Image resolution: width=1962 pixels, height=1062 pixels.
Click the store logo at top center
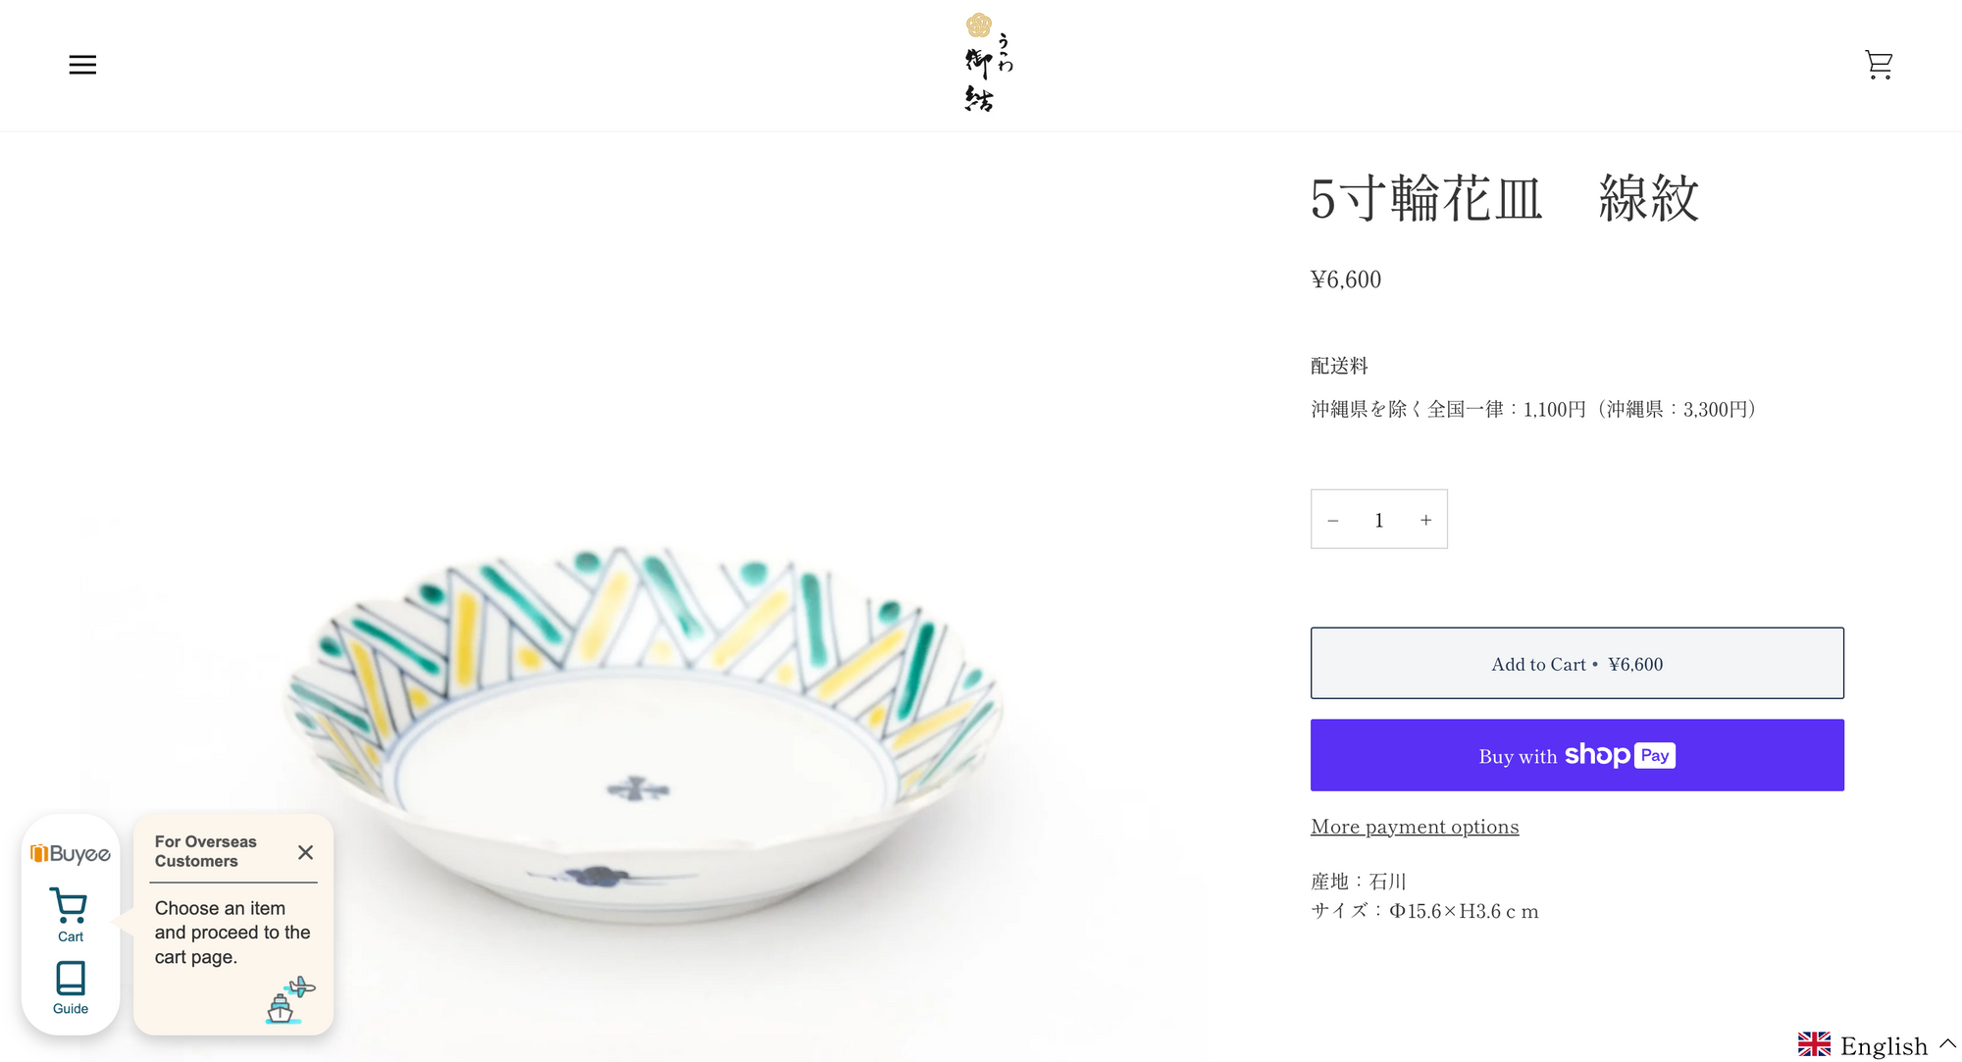coord(987,63)
